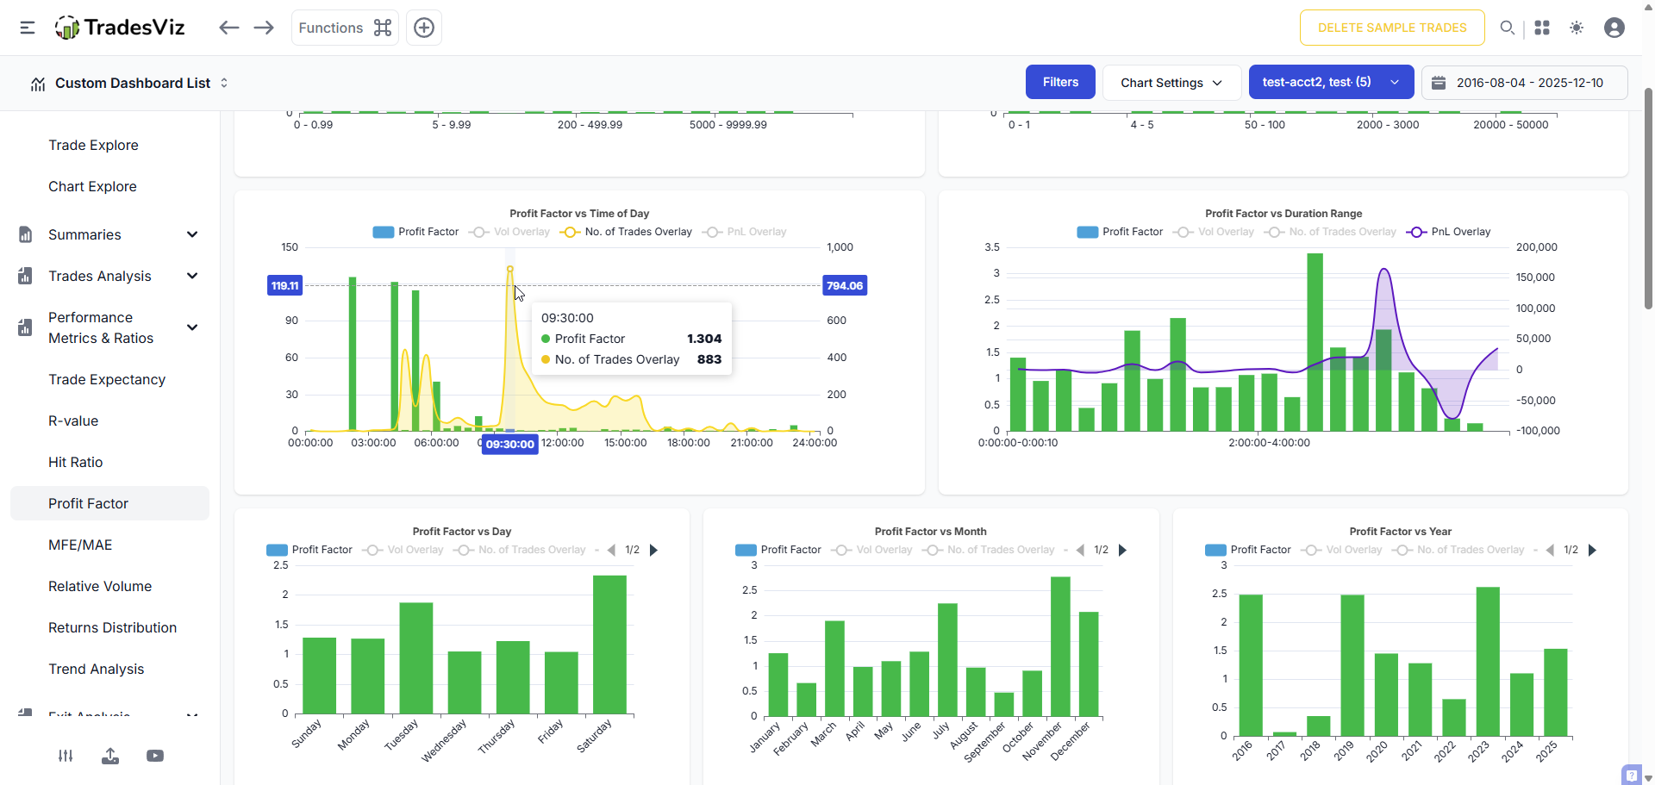
Task: Open the Trade Expectancy page
Action: coord(107,379)
